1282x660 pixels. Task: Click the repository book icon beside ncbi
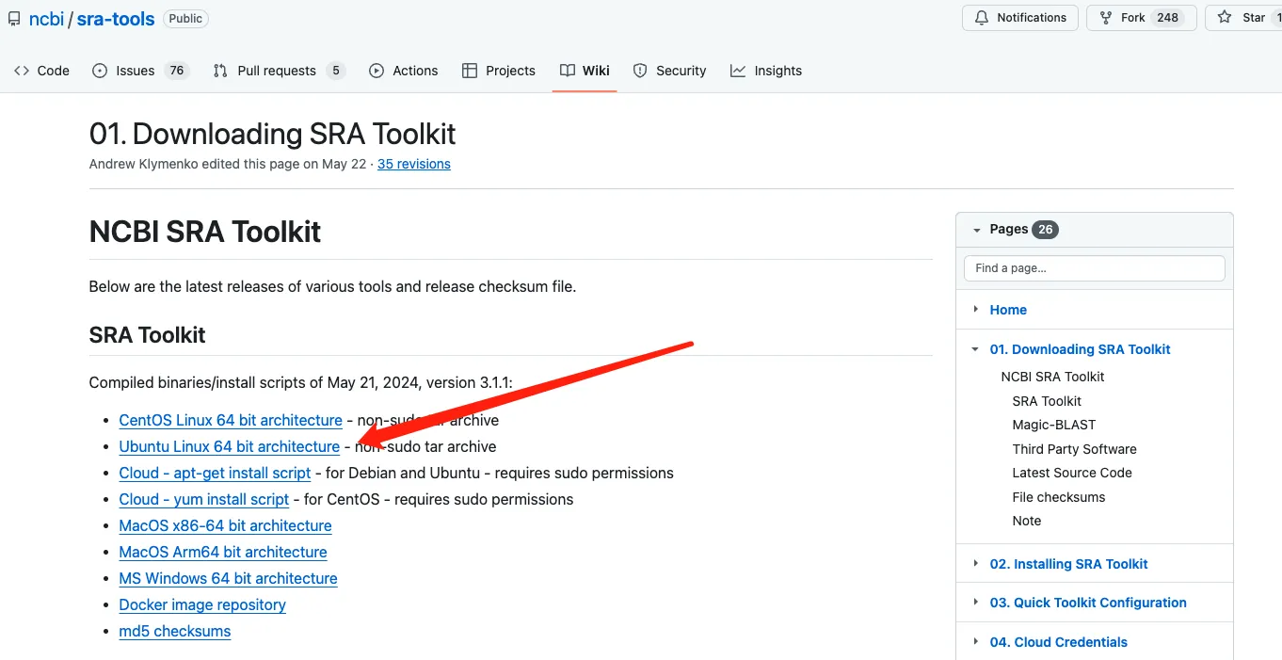click(x=13, y=18)
